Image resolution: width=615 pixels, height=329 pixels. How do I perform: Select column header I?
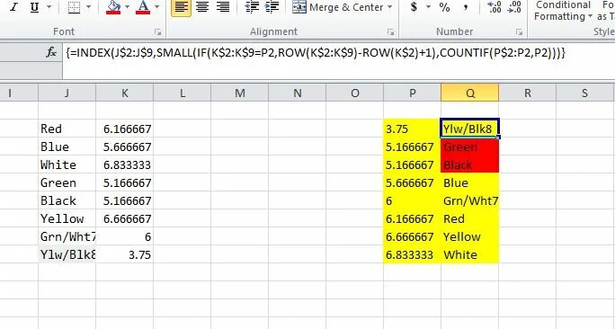pyautogui.click(x=19, y=93)
